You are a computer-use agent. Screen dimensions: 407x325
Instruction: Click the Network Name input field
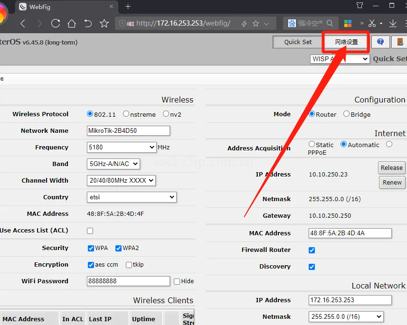(x=128, y=130)
